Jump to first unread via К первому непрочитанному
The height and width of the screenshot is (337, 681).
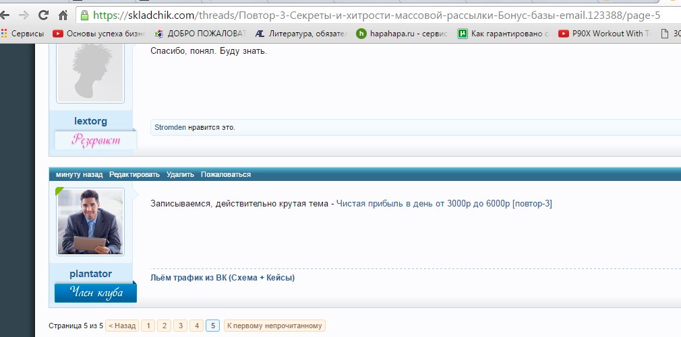coord(274,326)
